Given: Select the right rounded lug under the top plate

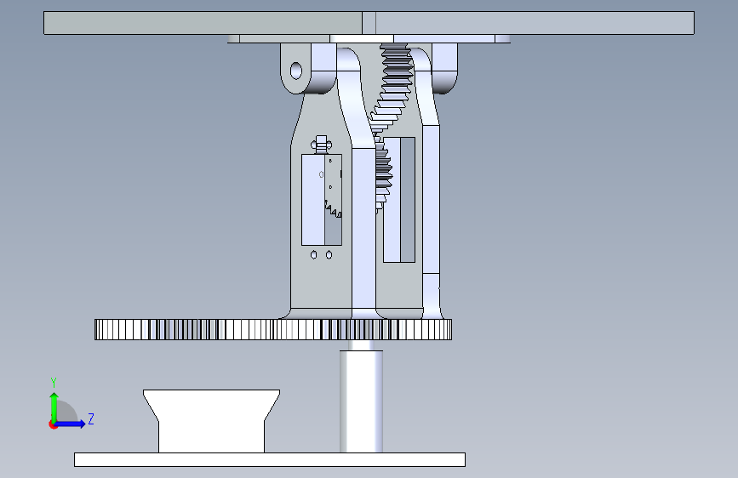Looking at the screenshot, I should 444,68.
